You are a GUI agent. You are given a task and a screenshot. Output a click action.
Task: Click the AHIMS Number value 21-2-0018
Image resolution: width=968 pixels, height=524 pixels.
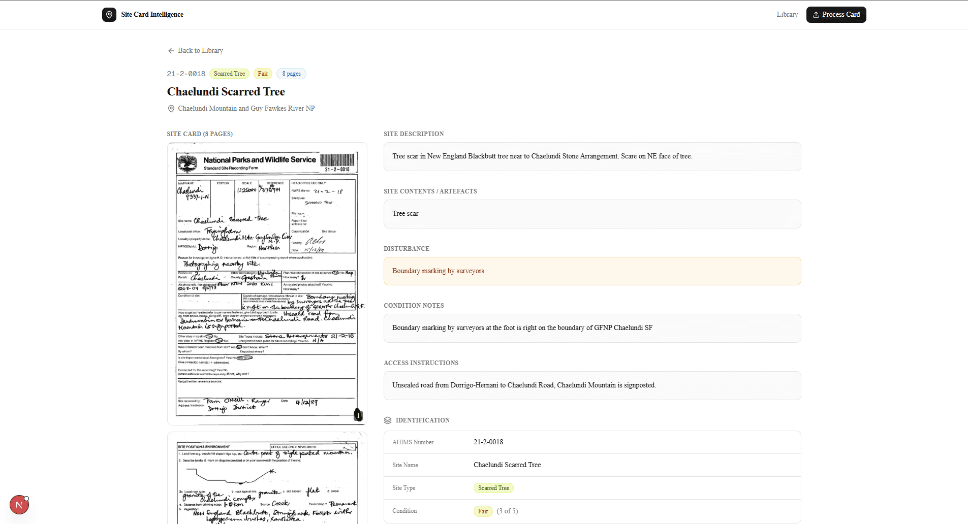pyautogui.click(x=488, y=442)
